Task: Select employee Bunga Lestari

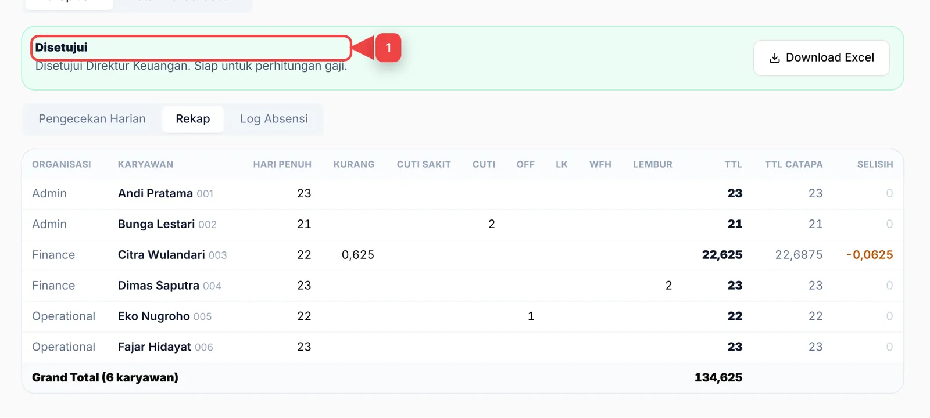Action: coord(156,224)
